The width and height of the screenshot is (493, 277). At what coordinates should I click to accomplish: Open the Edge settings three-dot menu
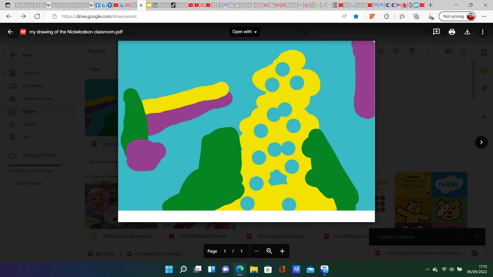(x=484, y=16)
